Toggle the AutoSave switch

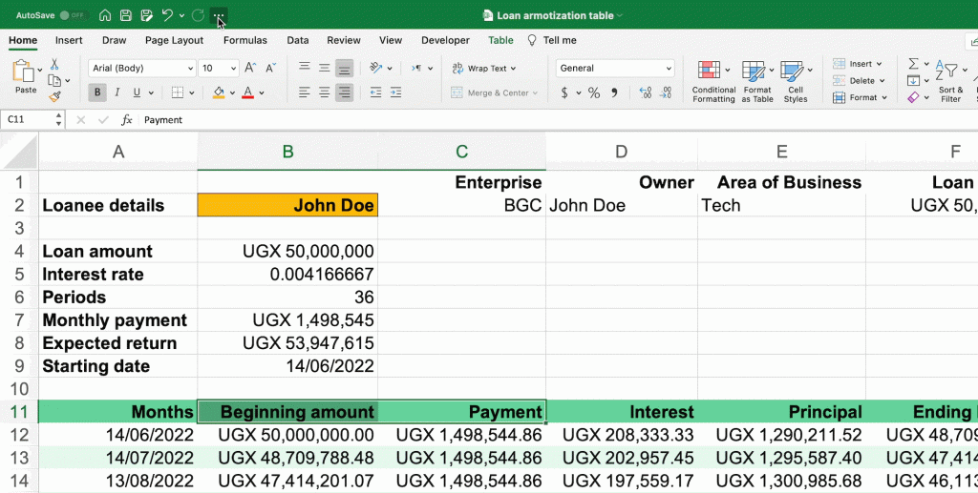(x=73, y=15)
